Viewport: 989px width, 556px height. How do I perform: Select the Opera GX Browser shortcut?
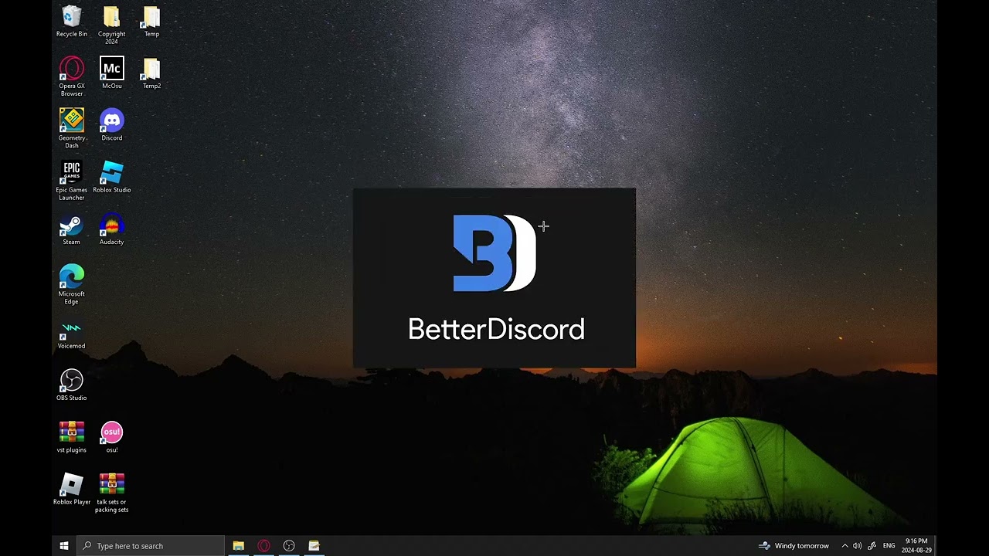(71, 76)
